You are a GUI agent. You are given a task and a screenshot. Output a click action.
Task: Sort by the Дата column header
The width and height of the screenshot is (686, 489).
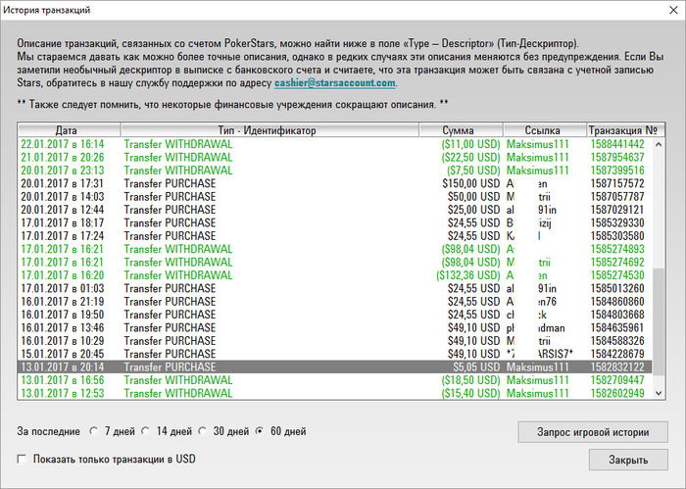(70, 130)
